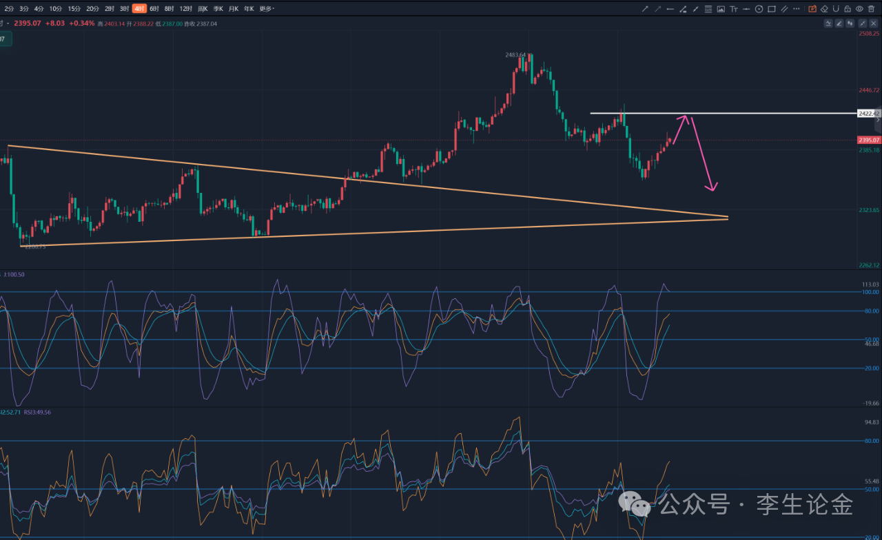882x540 pixels.
Task: Select the Fibonacci levels tool
Action: click(x=708, y=9)
